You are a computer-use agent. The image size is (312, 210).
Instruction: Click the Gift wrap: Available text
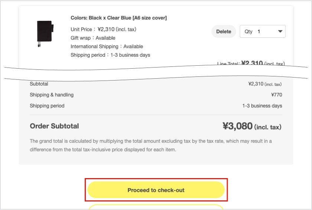point(93,38)
